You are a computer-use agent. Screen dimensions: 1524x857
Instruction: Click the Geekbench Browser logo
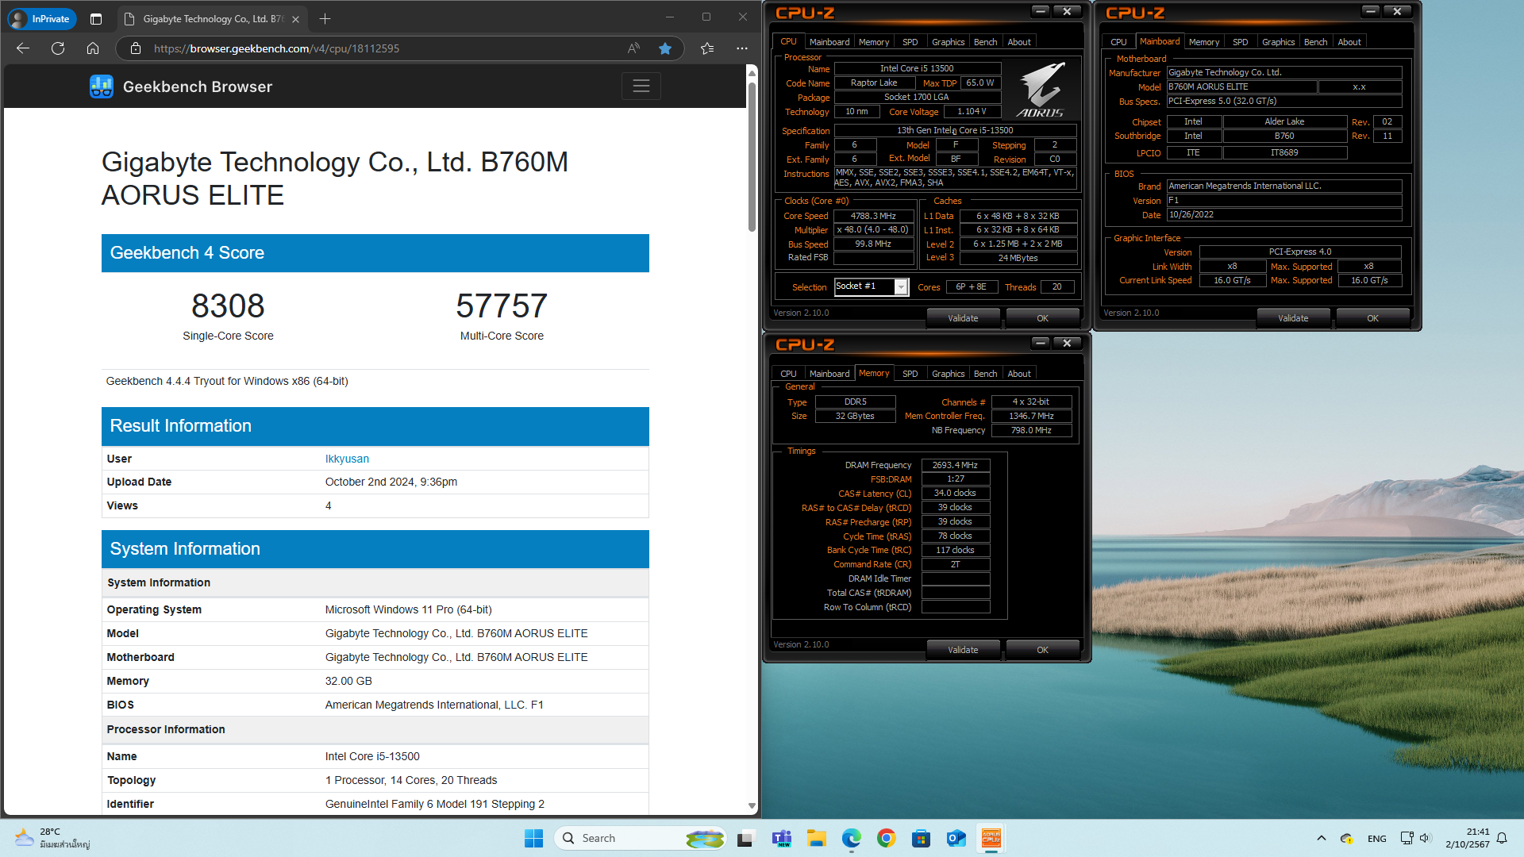pos(181,86)
